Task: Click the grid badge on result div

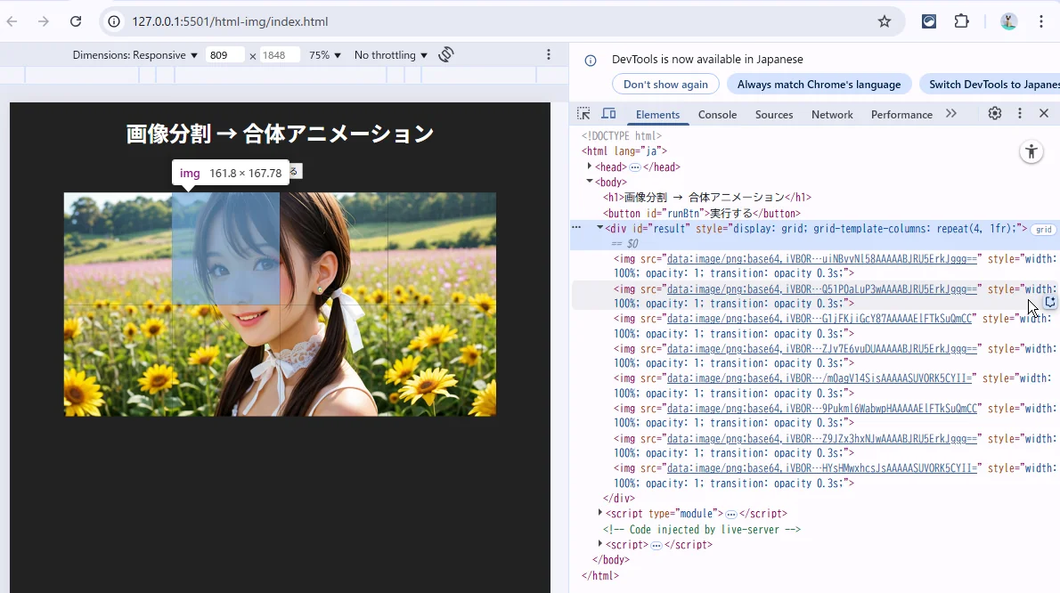Action: click(x=1042, y=230)
